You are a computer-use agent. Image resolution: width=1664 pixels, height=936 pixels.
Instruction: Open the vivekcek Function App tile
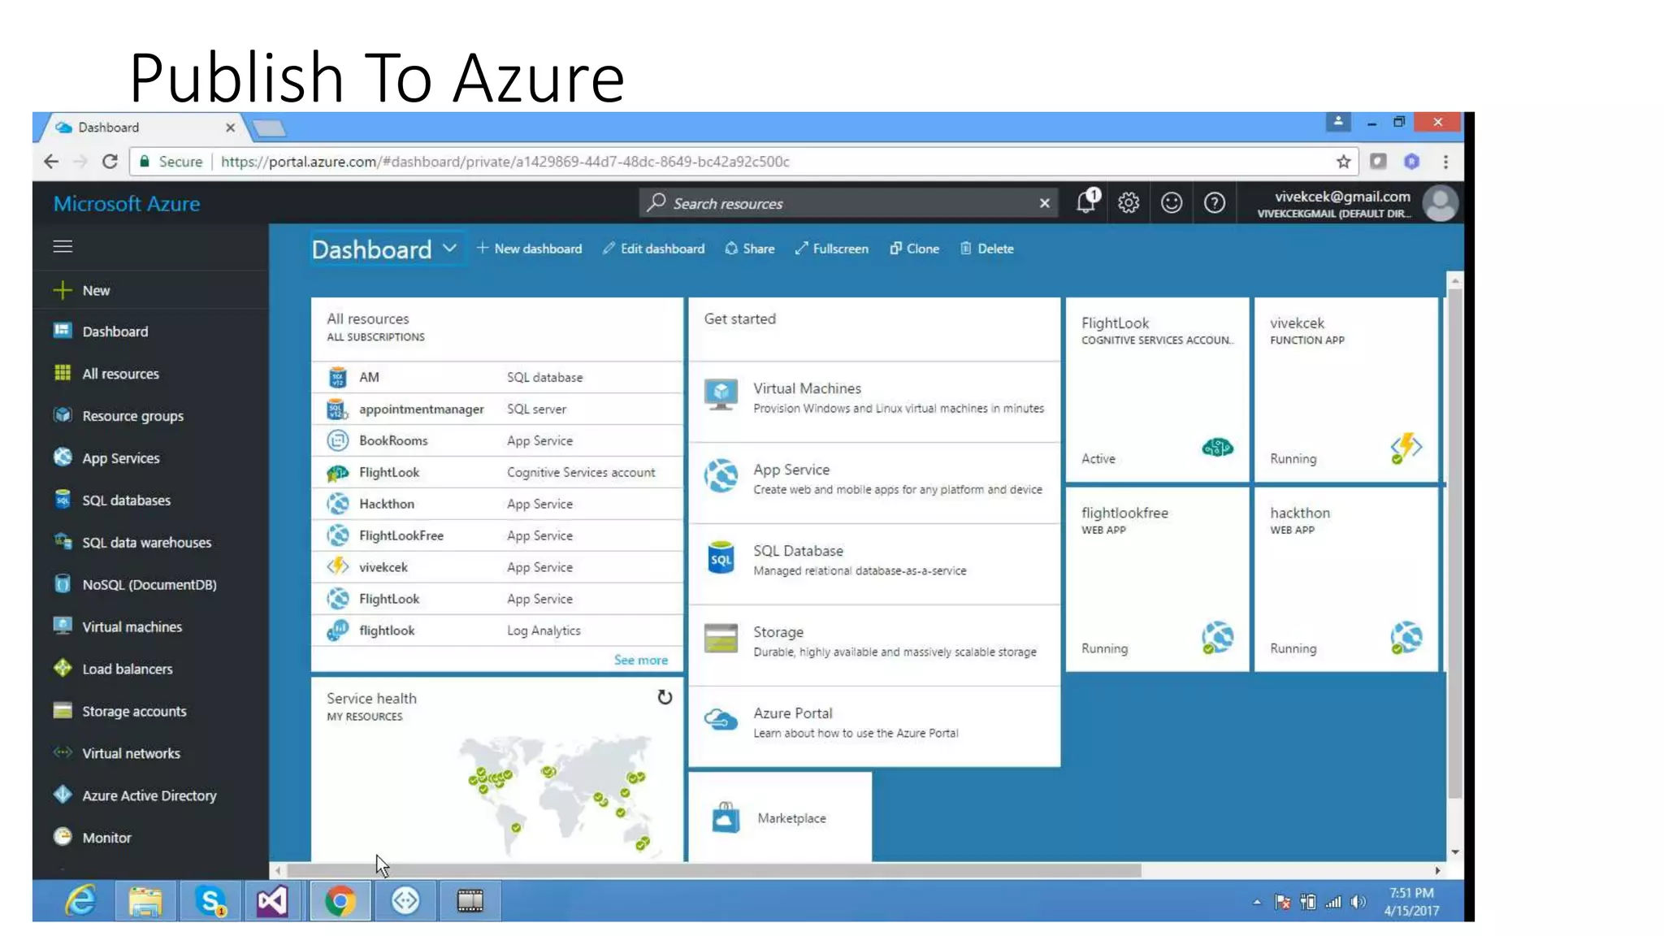1345,390
